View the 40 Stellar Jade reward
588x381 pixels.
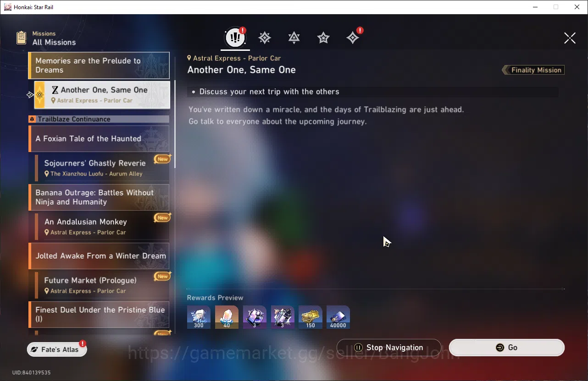(x=227, y=317)
